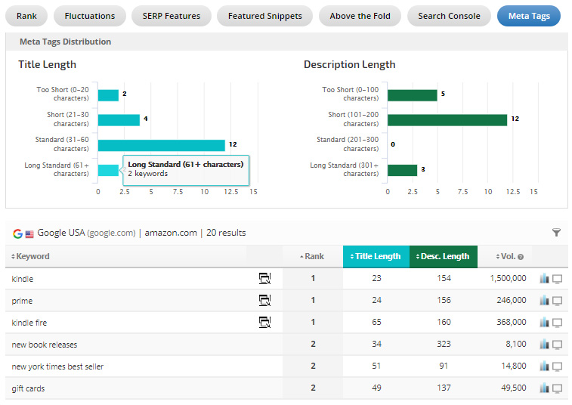Click the Short description length bar
The image size is (572, 405).
pos(447,120)
